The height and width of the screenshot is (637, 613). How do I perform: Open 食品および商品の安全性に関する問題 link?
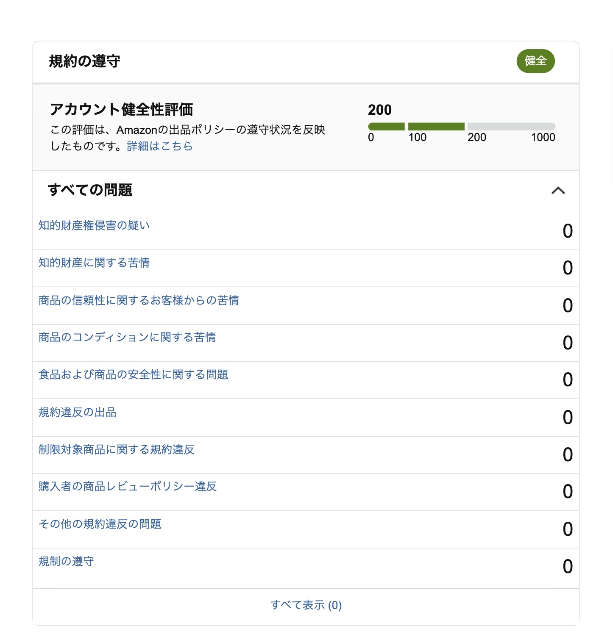tap(134, 374)
